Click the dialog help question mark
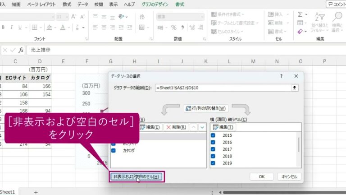Screen dimensions: 346x195 pos(281,76)
